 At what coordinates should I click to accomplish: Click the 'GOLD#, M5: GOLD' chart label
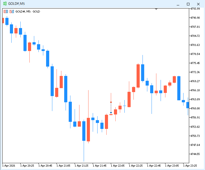coord(28,12)
